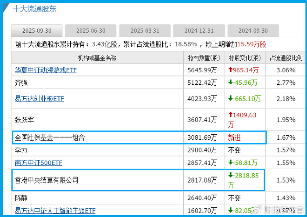This screenshot has height=217, width=307.
Task: Click the ratio value 1.53%
Action: [286, 180]
